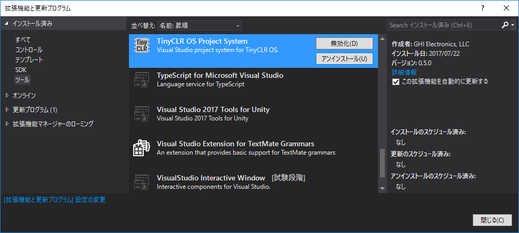Select the テンプレート category
Viewport: 519px width, 233px height.
[29, 60]
